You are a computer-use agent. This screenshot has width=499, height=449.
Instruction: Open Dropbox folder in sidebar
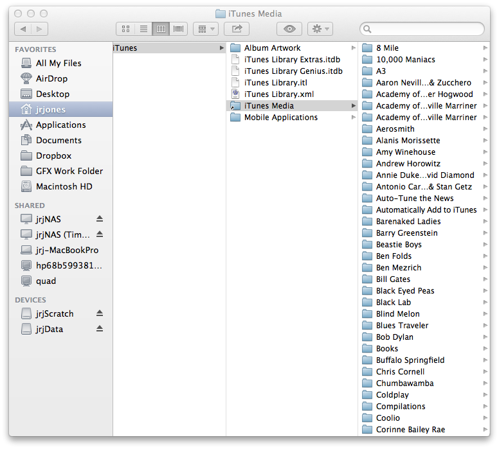click(60, 155)
